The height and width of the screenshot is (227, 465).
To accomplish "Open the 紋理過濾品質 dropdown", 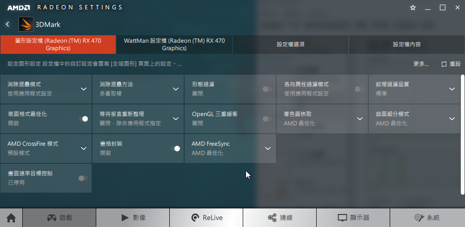I will (x=414, y=89).
